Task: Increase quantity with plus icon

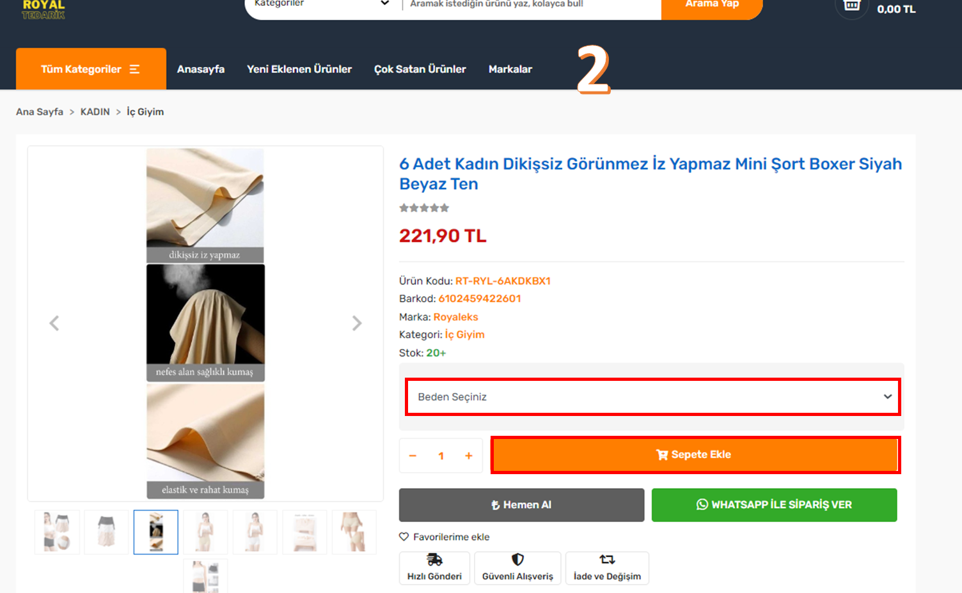Action: coord(469,456)
